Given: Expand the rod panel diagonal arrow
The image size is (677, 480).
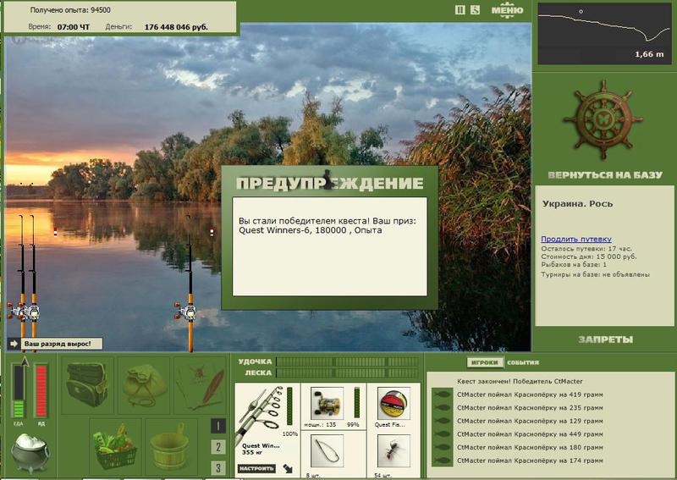Looking at the screenshot, I should 288,468.
